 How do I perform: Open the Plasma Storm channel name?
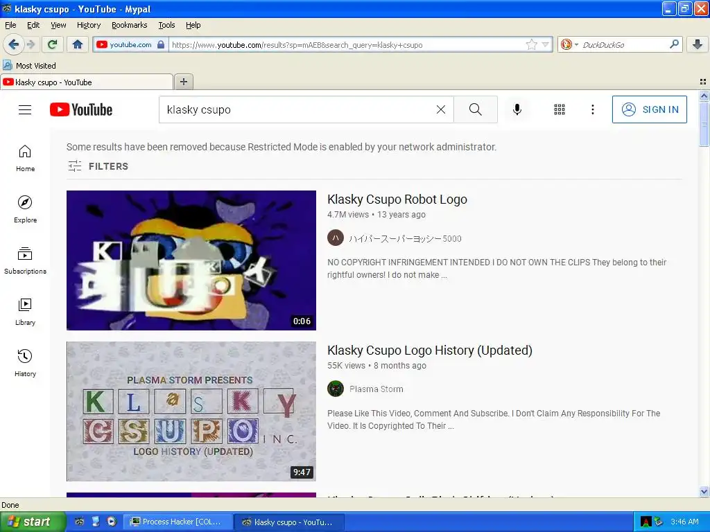click(376, 389)
